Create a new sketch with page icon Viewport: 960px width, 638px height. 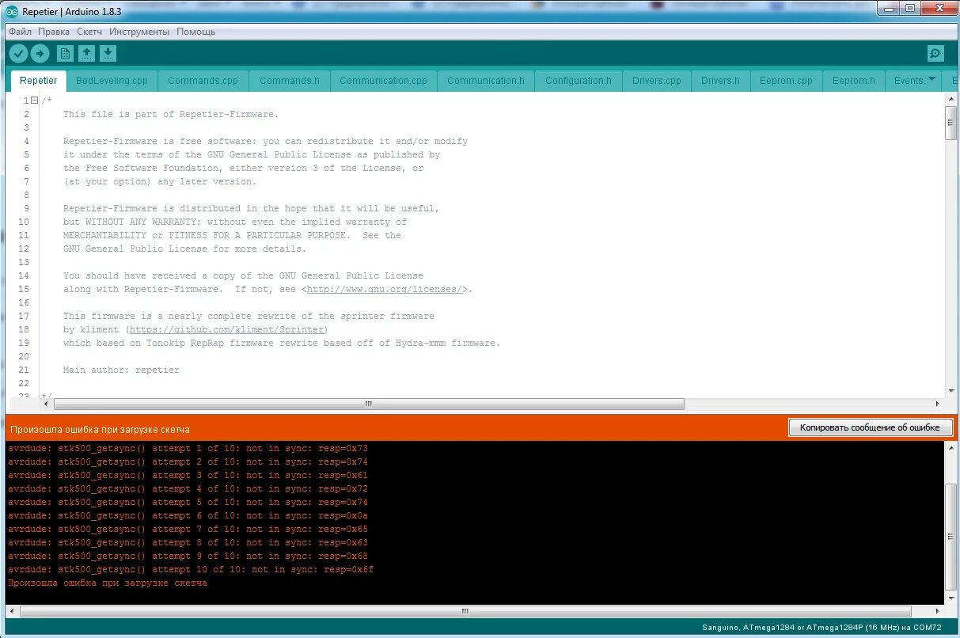[65, 54]
